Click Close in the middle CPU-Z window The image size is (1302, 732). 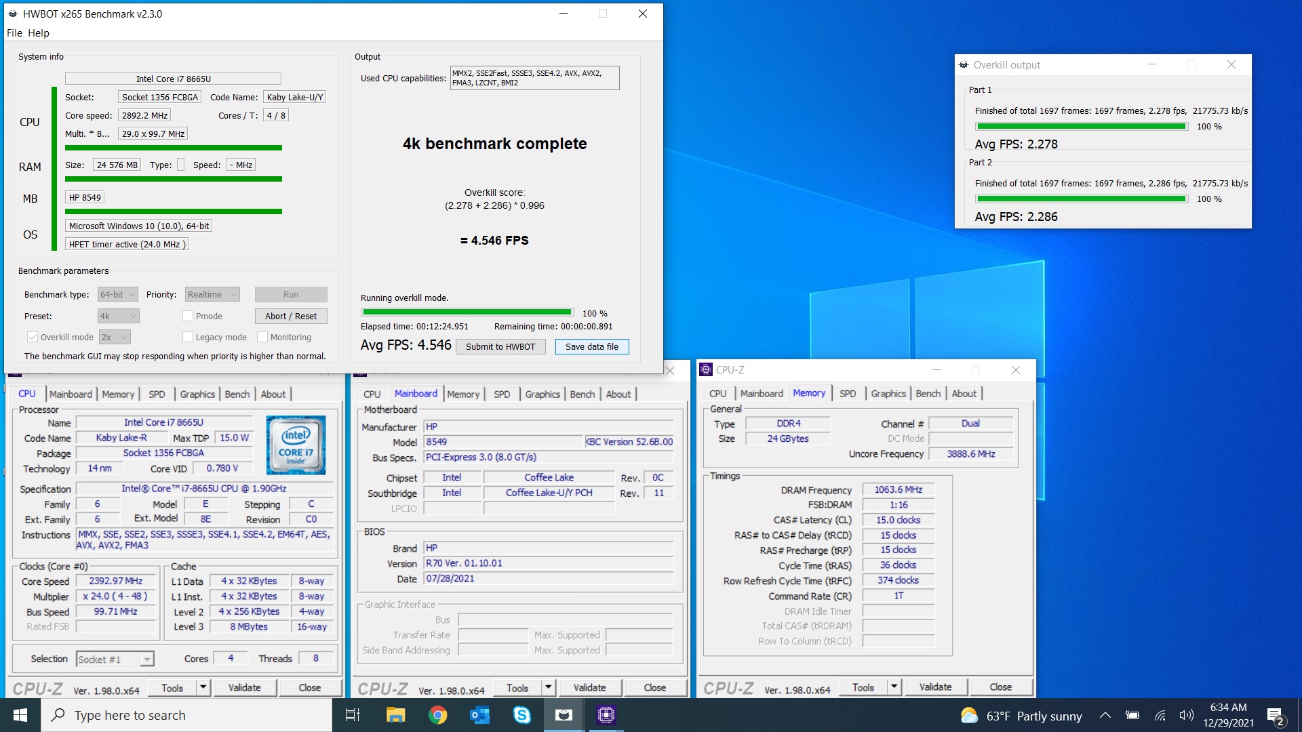pos(655,688)
